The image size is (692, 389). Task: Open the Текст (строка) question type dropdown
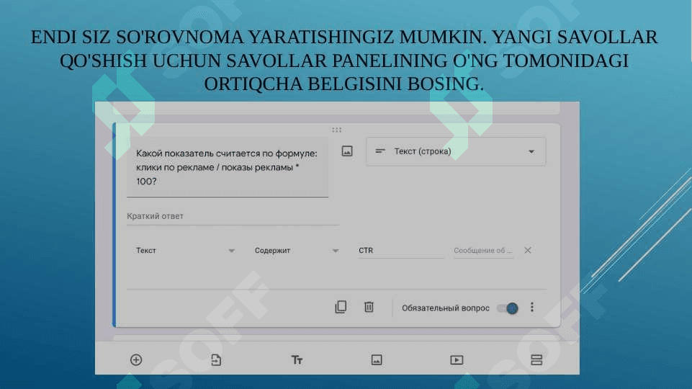tap(455, 151)
